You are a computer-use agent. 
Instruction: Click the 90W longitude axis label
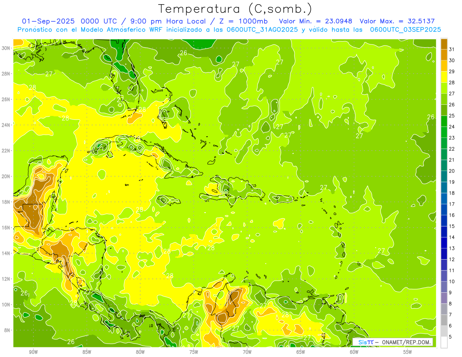pyautogui.click(x=33, y=352)
